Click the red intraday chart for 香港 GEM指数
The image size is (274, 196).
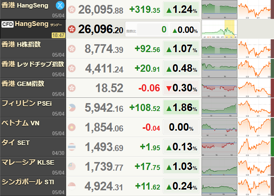[219, 88]
